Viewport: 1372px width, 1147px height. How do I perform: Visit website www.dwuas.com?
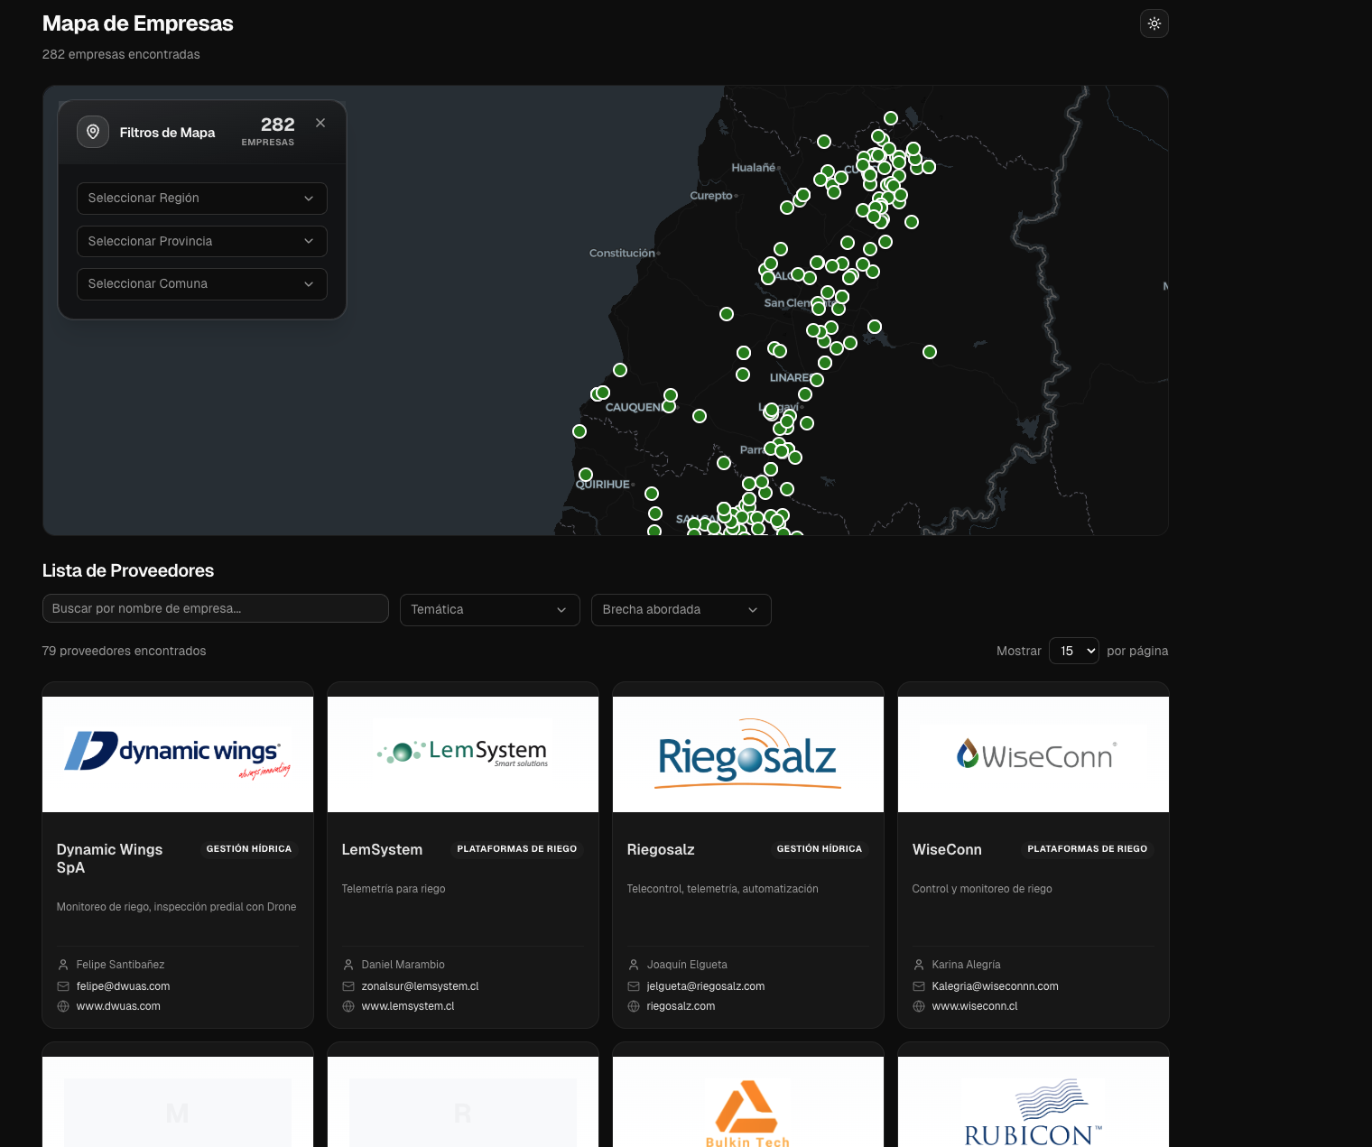tap(118, 1006)
